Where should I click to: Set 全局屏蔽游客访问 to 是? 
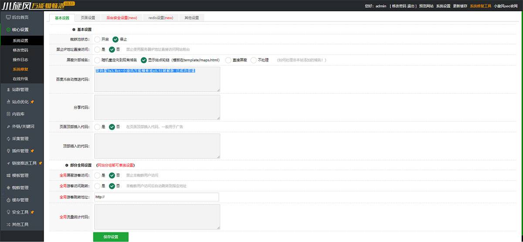[x=97, y=175]
